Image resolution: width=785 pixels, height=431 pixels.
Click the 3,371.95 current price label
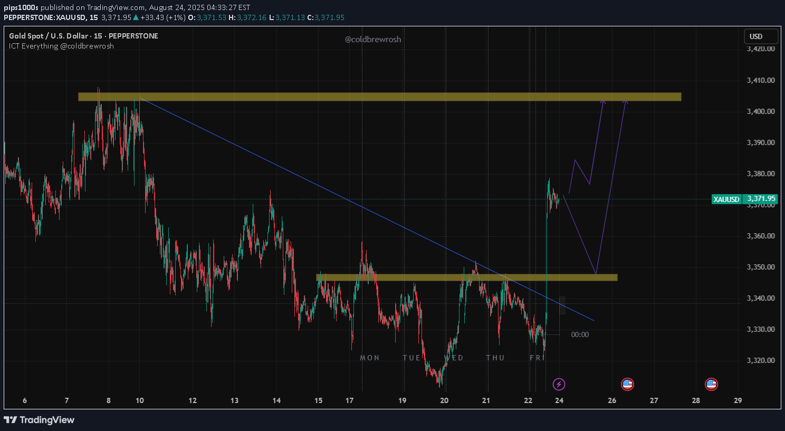point(761,199)
